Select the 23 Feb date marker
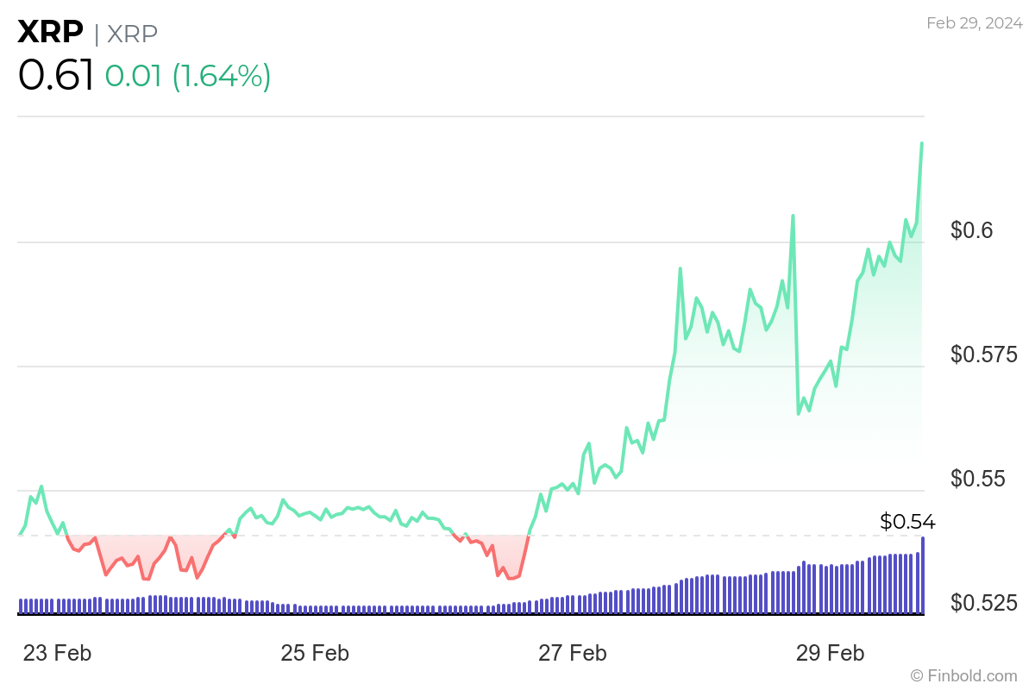Viewport: 1035px width, 690px height. coord(57,653)
